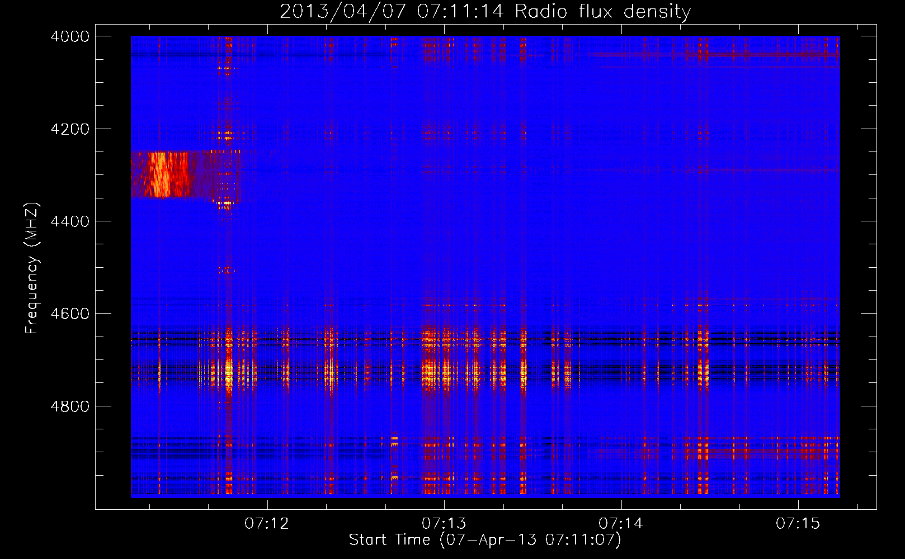The height and width of the screenshot is (559, 905).
Task: Click the '4800' frequency axis label
Action: pos(70,406)
